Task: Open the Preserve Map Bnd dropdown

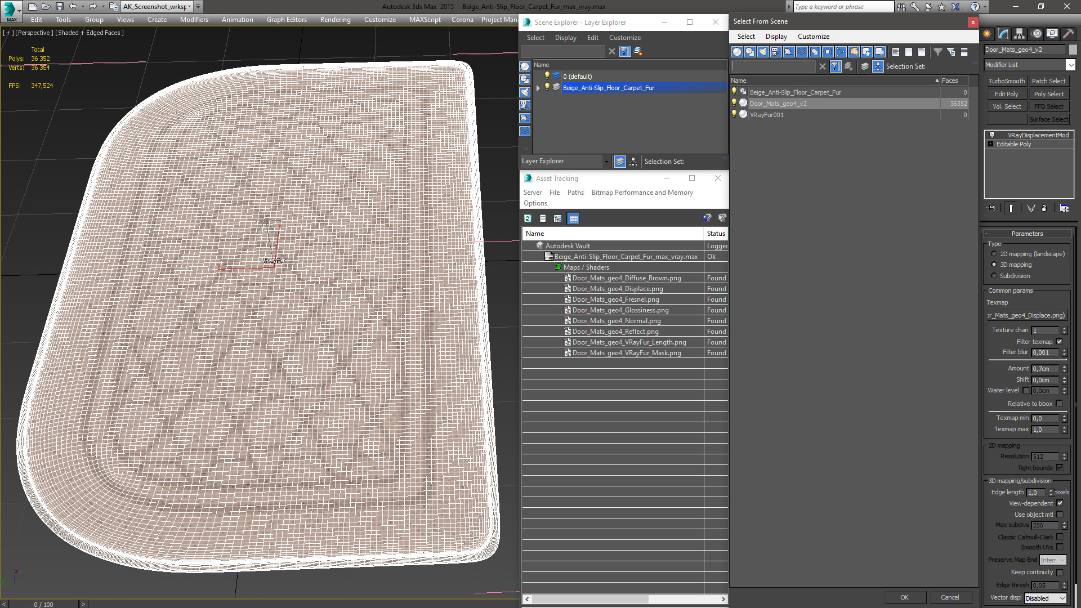Action: point(1052,560)
